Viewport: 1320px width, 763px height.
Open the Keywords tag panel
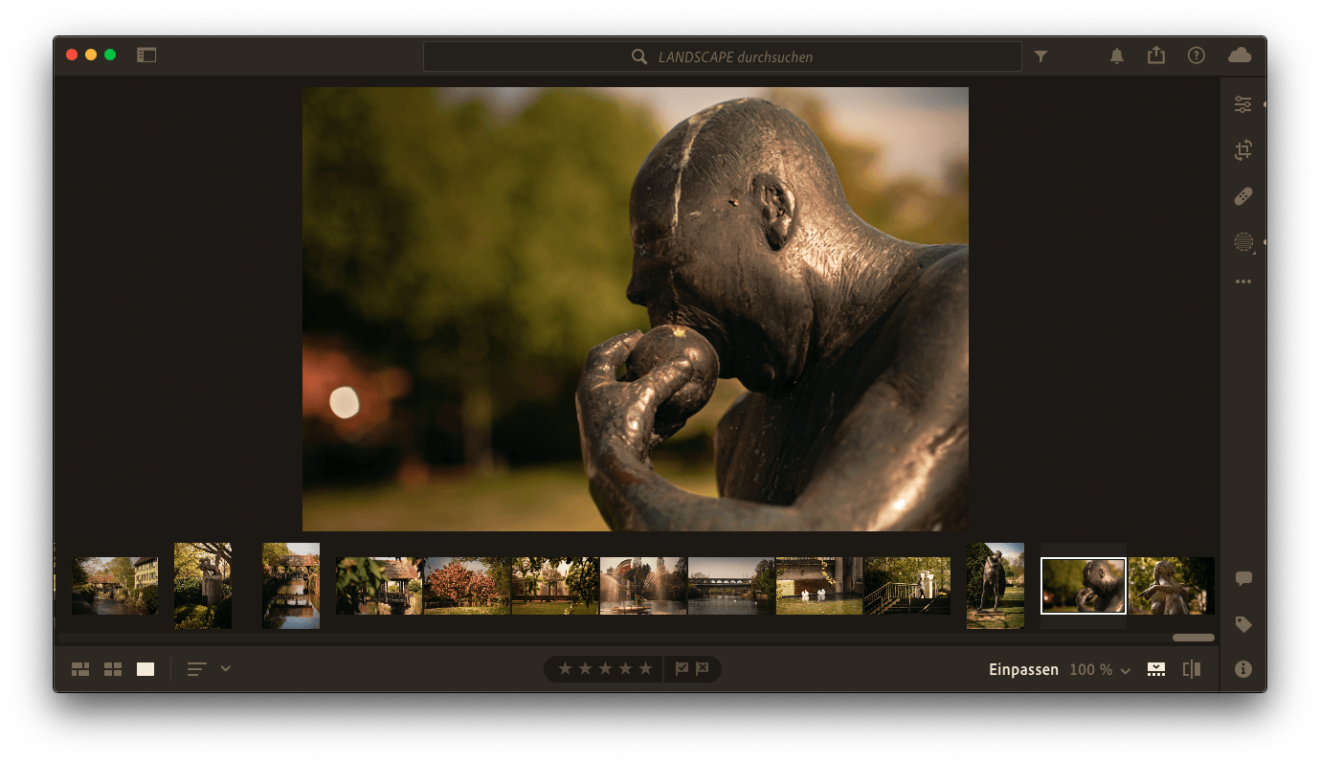pos(1242,625)
